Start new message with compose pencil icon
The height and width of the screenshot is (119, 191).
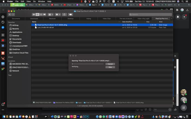point(184,108)
